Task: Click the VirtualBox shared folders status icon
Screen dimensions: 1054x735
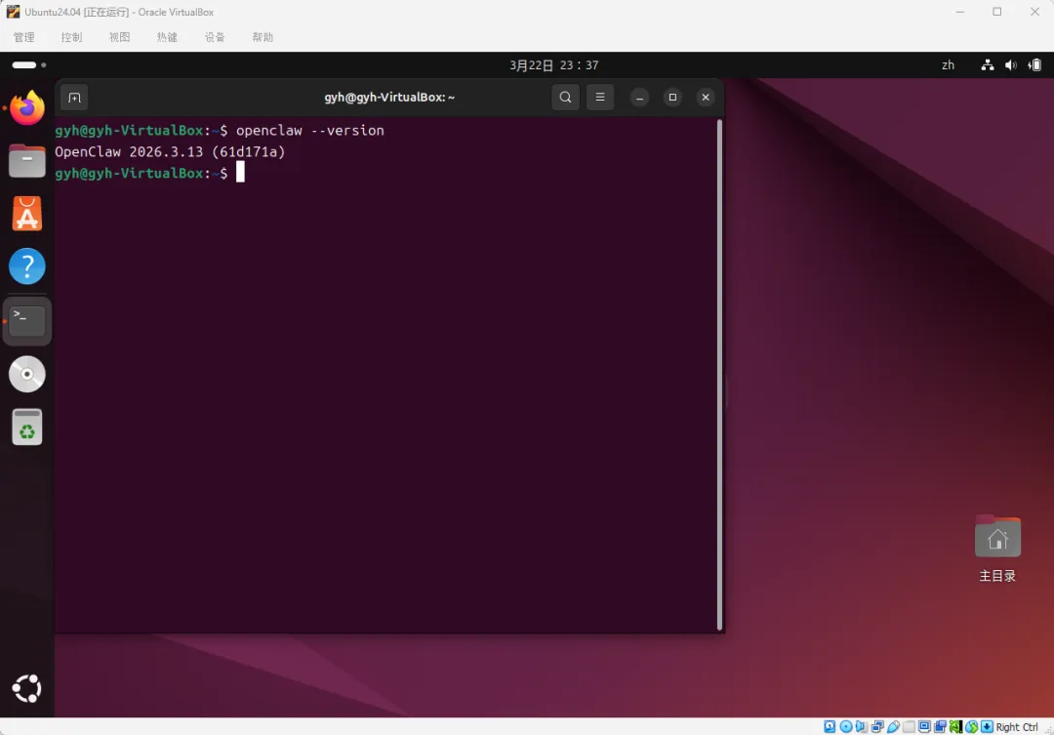Action: [909, 726]
